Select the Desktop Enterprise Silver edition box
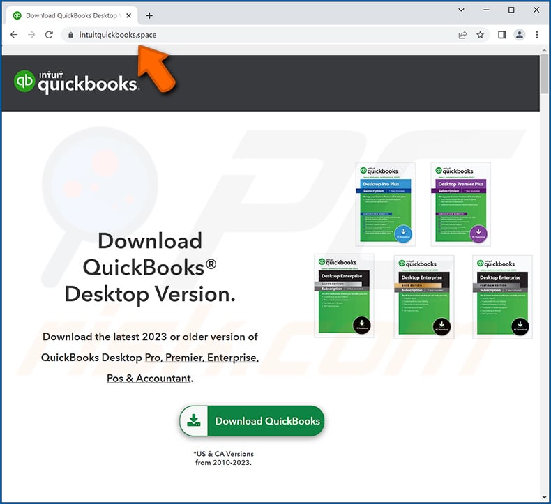 [x=344, y=296]
